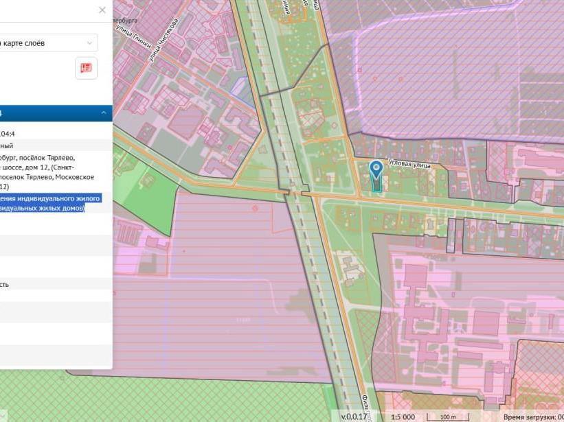Click the Tyarlevo address text
The width and height of the screenshot is (564, 422).
(x=41, y=157)
